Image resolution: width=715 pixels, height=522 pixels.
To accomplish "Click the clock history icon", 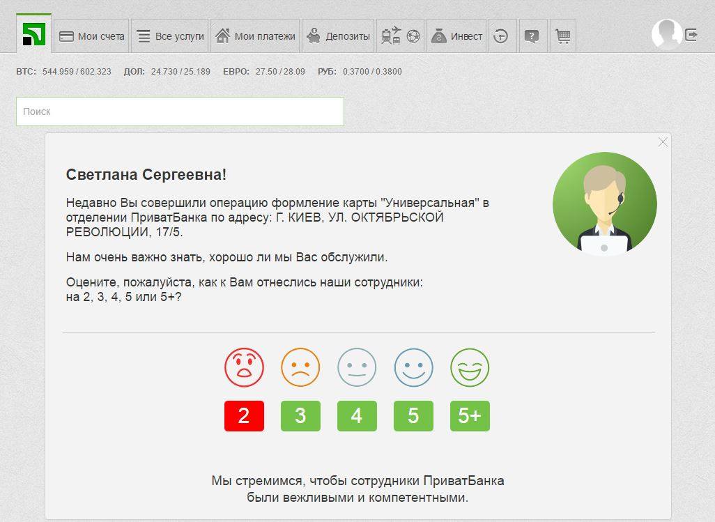I will point(501,36).
